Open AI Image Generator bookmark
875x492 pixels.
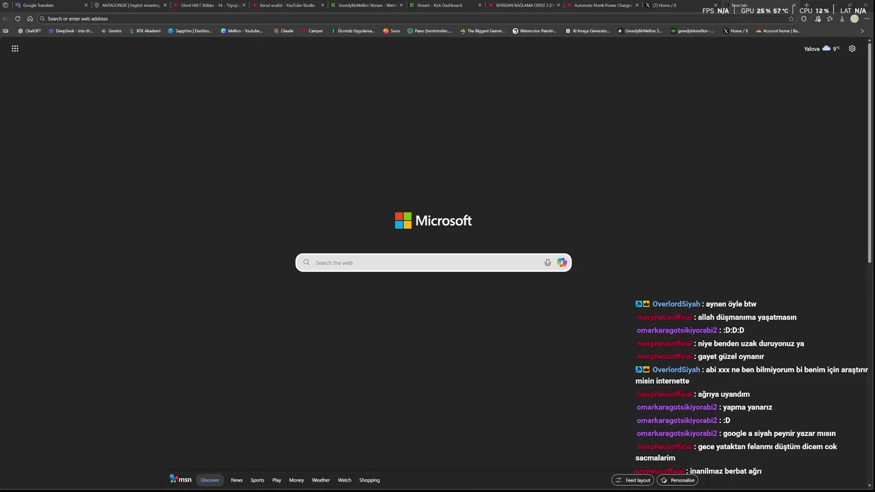[x=587, y=31]
